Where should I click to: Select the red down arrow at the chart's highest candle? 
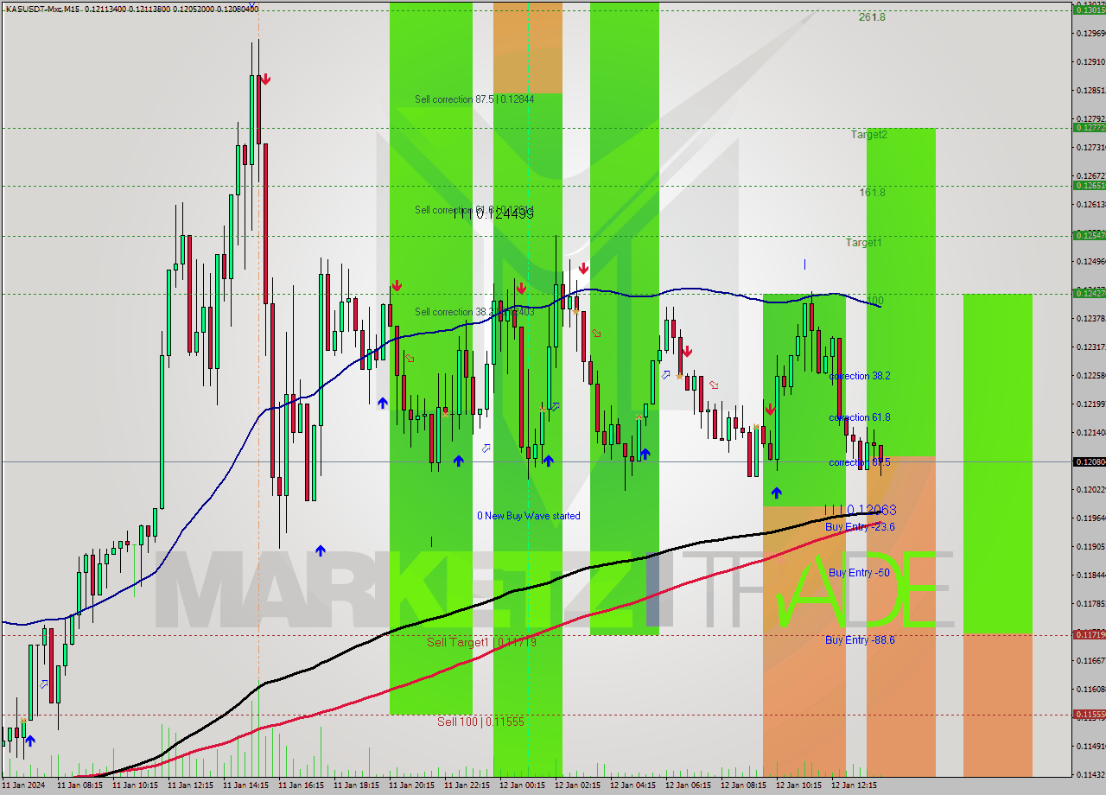(265, 79)
